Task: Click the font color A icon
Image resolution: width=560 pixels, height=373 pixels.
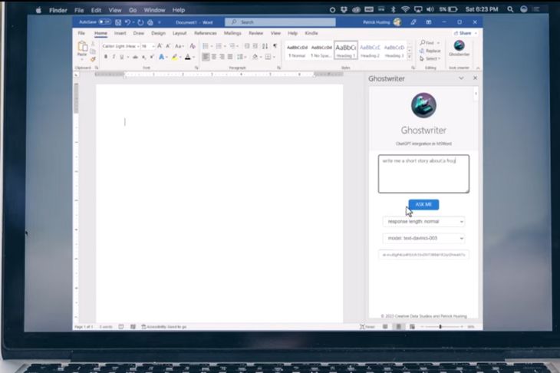Action: pos(188,57)
